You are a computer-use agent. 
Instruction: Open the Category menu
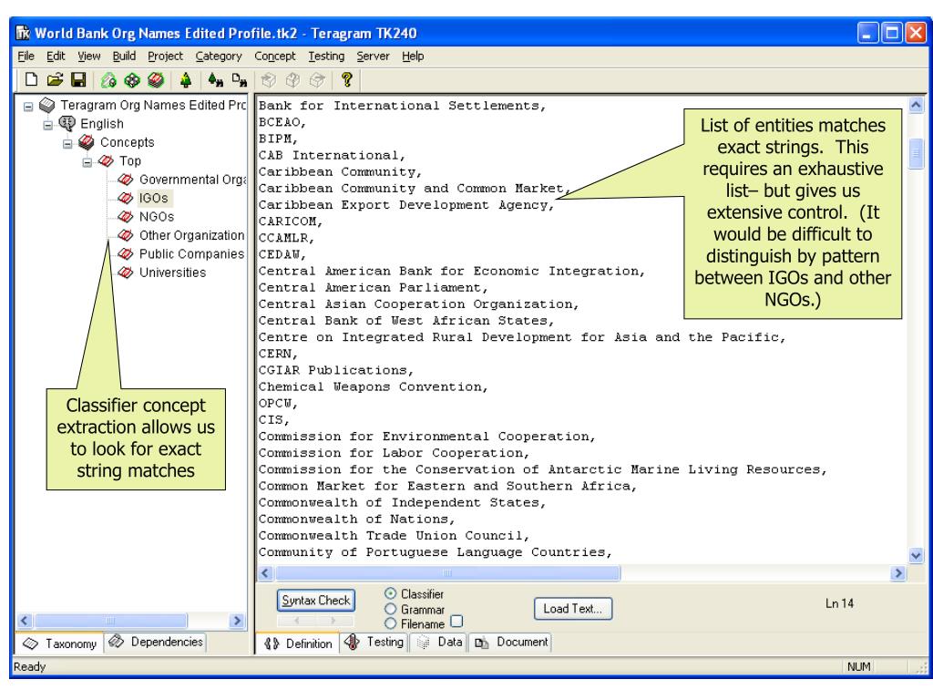pyautogui.click(x=219, y=56)
